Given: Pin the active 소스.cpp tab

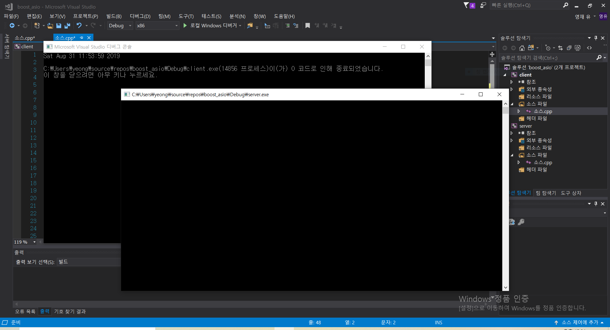Looking at the screenshot, I should pos(82,38).
